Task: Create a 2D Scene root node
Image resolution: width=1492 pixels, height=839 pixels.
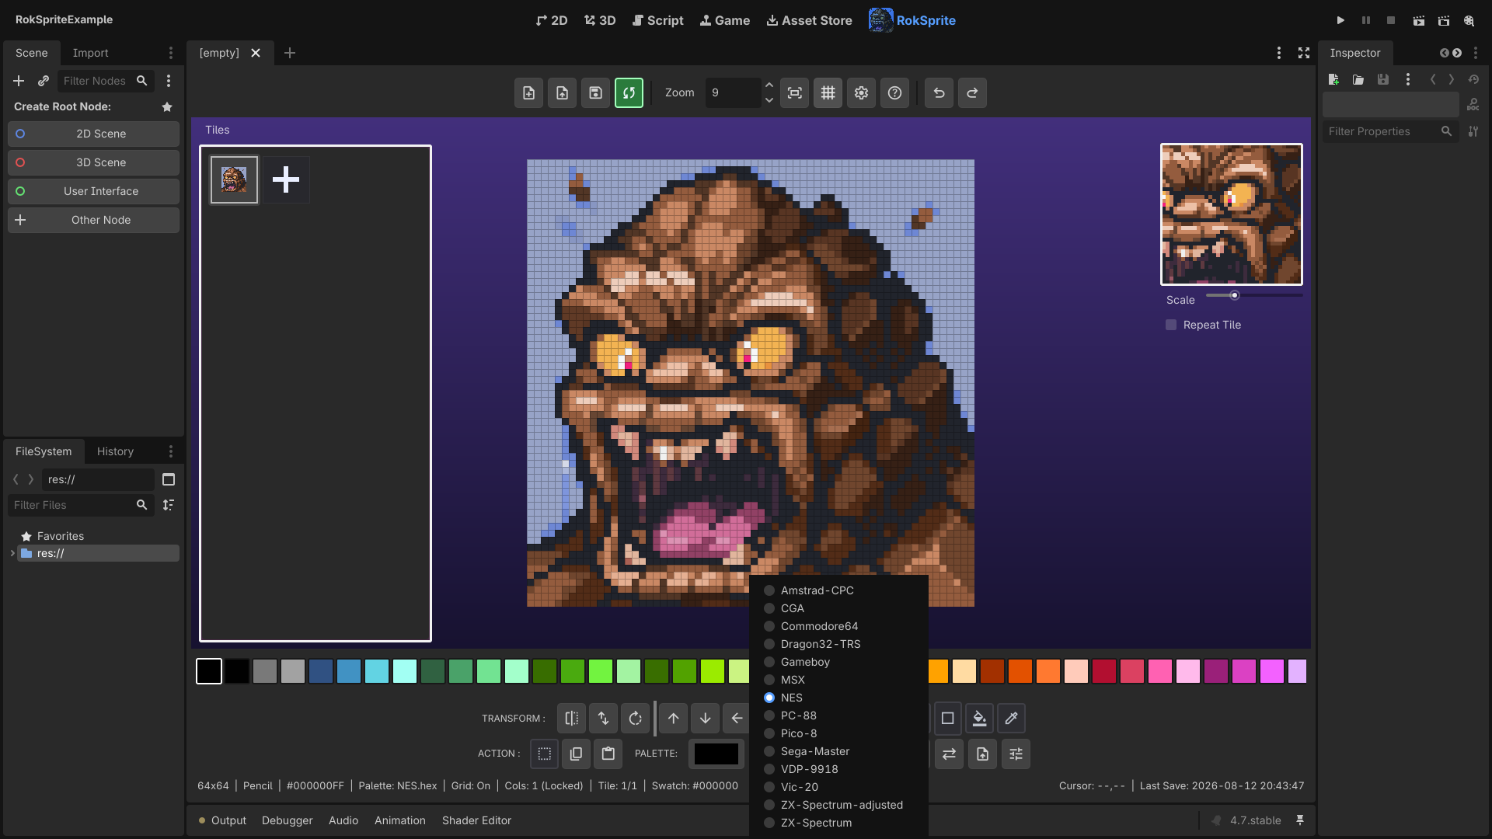Action: coord(93,134)
